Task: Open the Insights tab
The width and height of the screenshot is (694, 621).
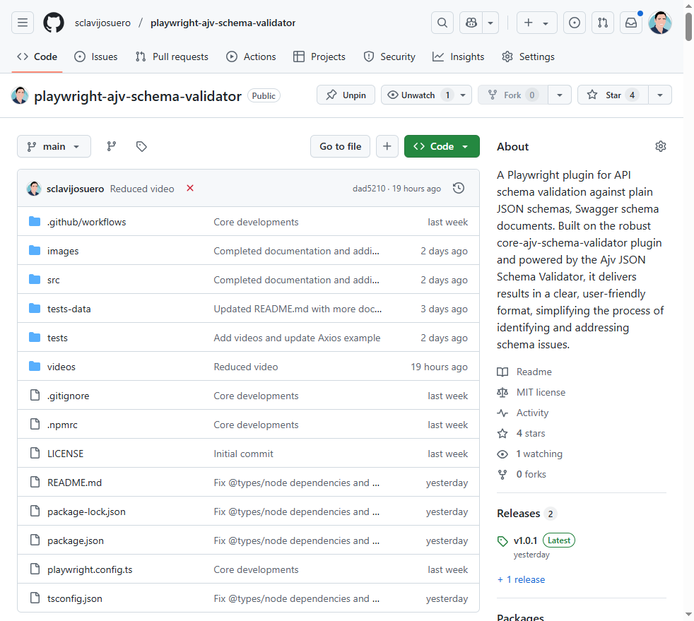Action: [x=459, y=57]
